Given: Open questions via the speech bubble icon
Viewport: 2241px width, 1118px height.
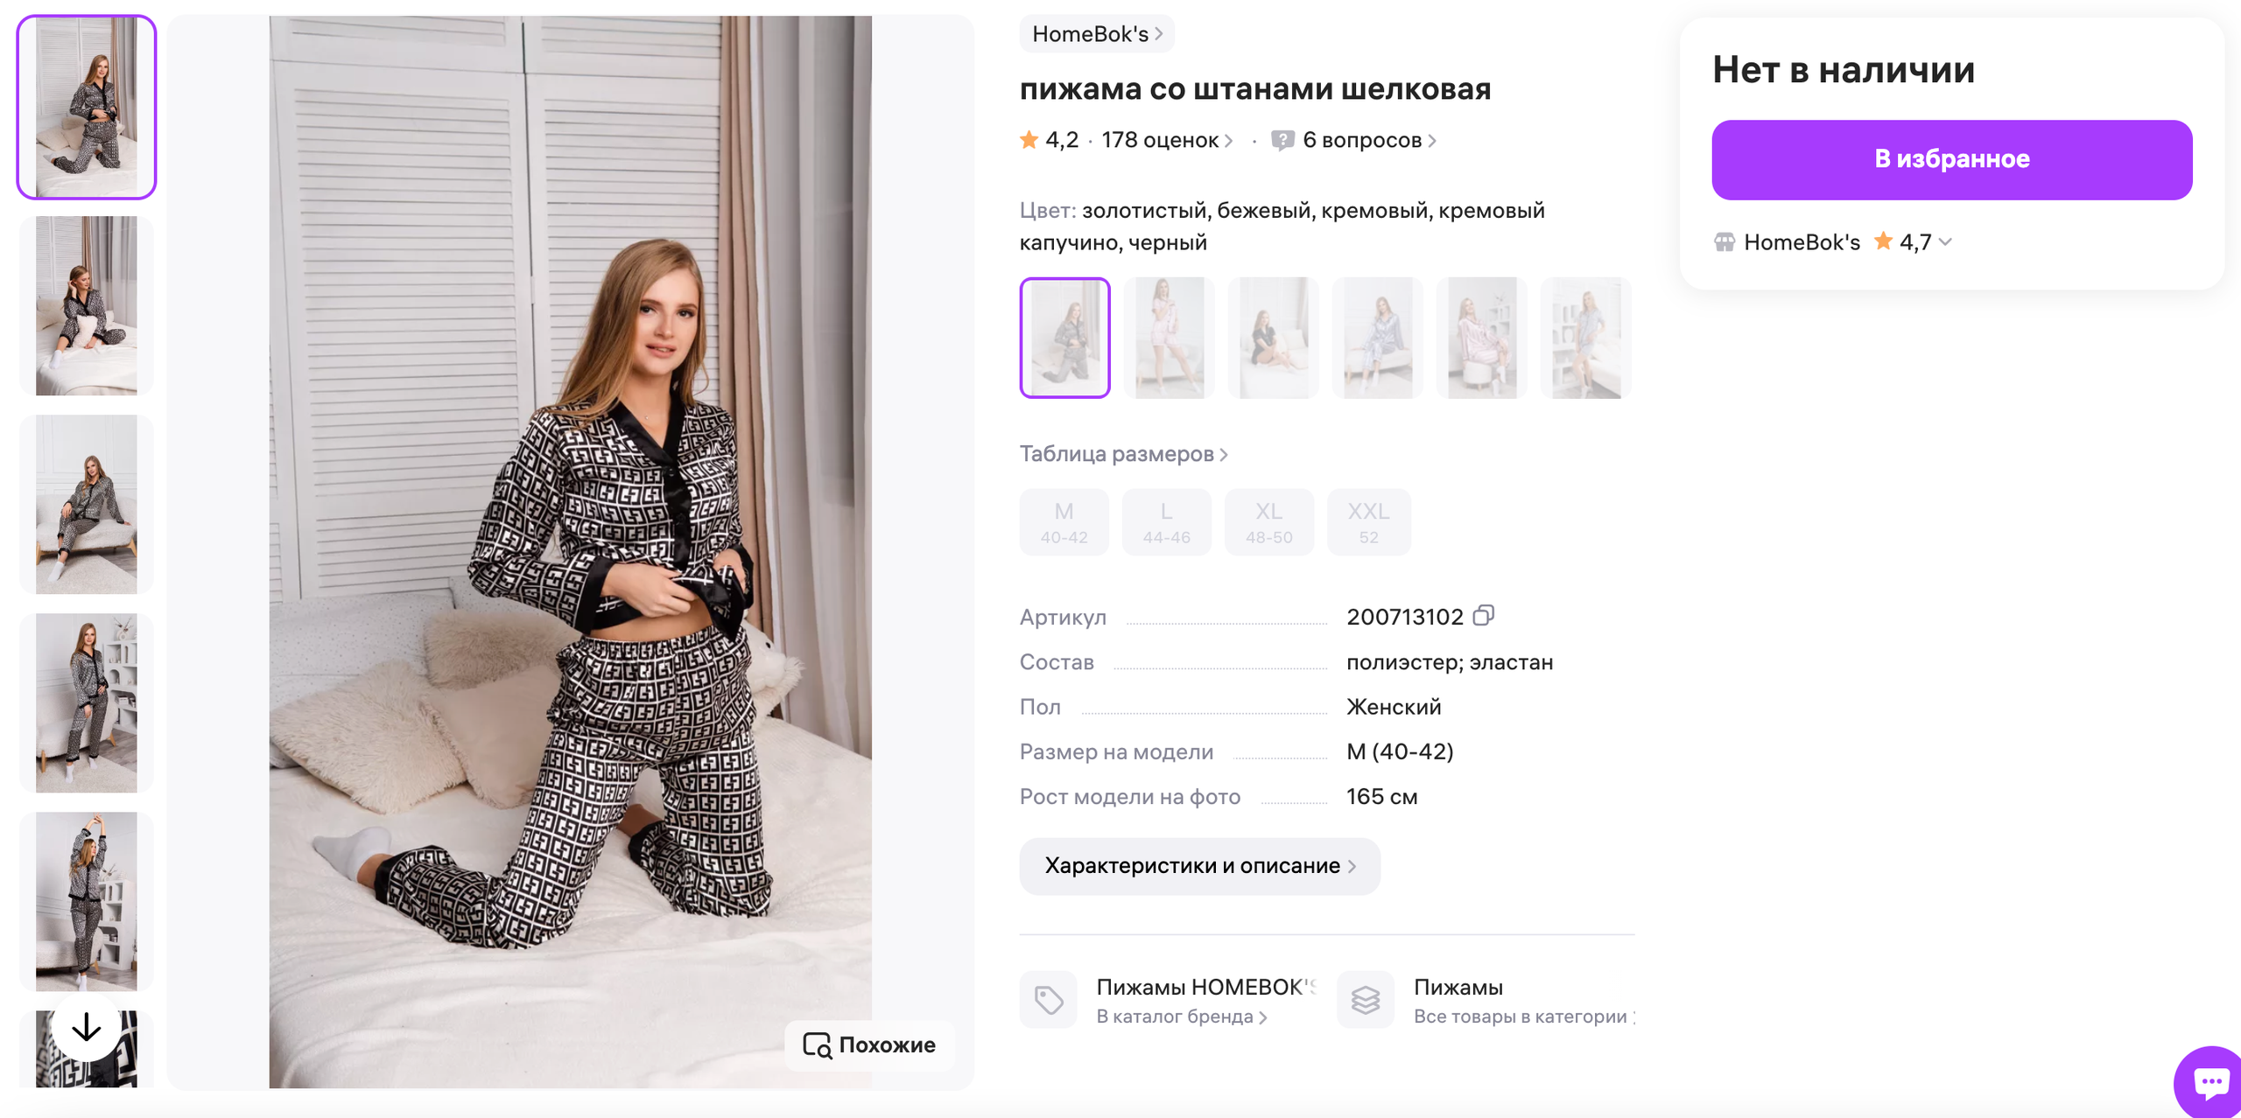Looking at the screenshot, I should click(x=1282, y=139).
